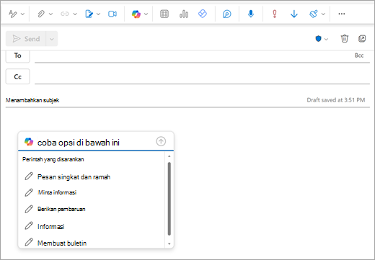
Task: Click the 'Perintah yang disarankan' heading
Action: click(x=53, y=159)
